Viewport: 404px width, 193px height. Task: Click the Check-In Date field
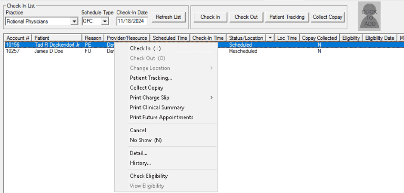(x=132, y=22)
